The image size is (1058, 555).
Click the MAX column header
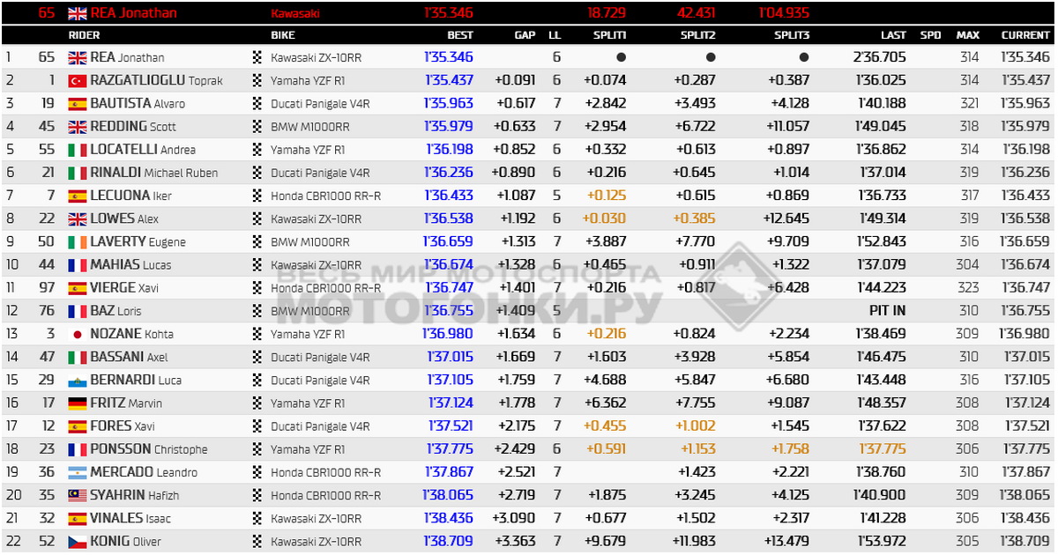(x=967, y=35)
